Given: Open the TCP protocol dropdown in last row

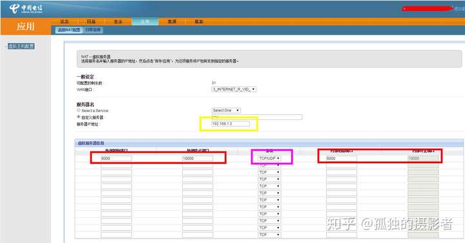Looking at the screenshot, I should pos(269,235).
